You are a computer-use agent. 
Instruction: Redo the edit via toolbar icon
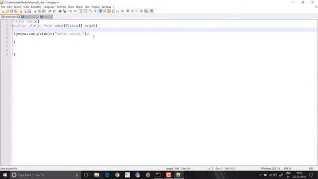(54, 11)
